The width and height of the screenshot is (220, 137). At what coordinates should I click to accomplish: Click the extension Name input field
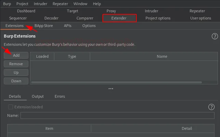pyautogui.click(x=117, y=116)
